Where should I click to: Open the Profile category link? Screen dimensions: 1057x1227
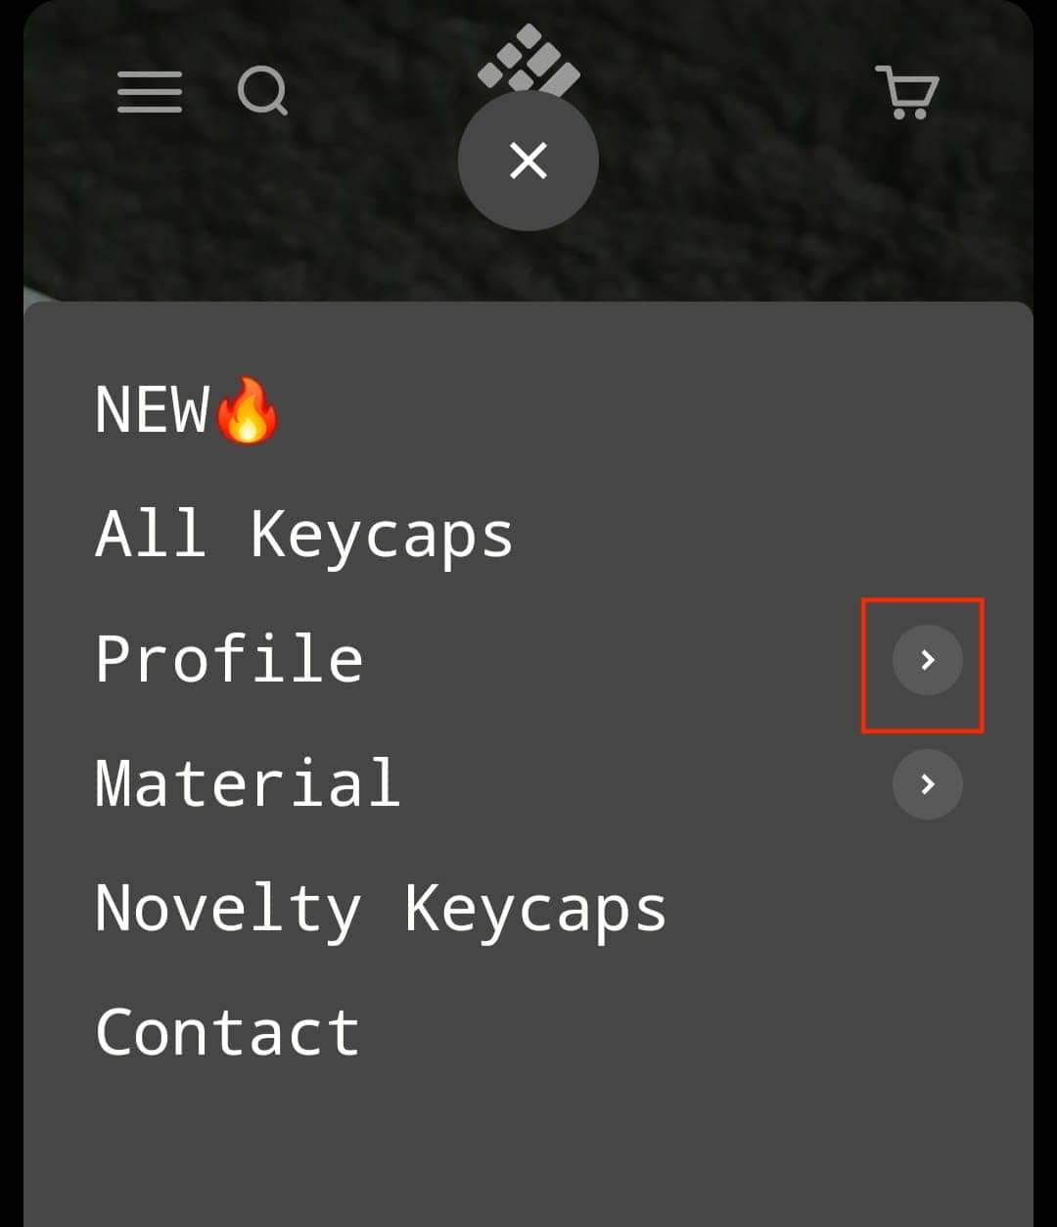[228, 658]
